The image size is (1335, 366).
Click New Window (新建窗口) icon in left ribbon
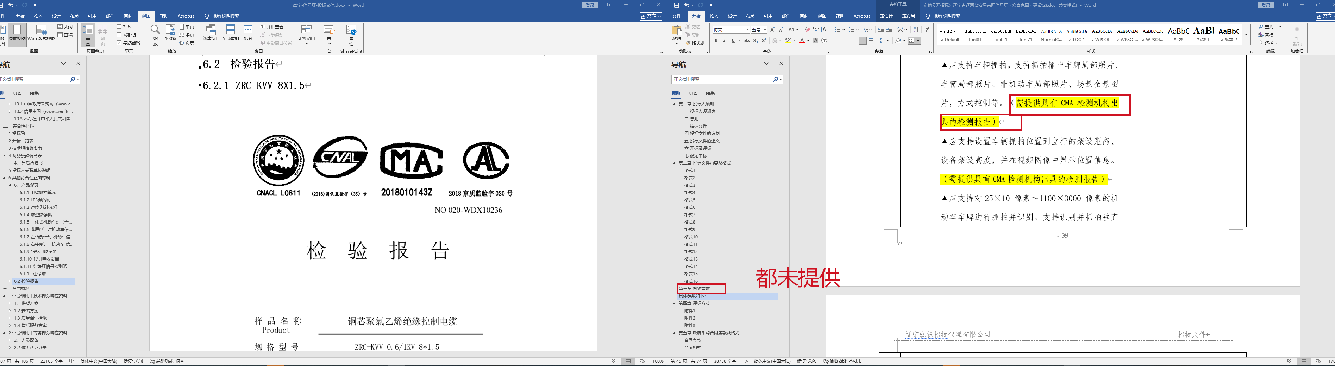(211, 33)
